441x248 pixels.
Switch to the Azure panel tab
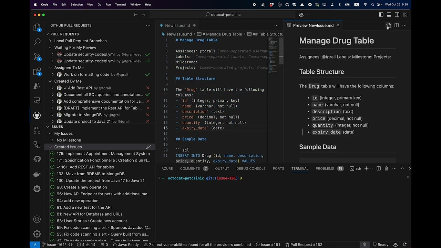point(167,168)
